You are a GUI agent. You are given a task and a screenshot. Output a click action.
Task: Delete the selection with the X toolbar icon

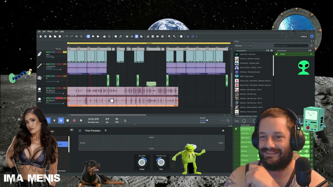point(81,36)
